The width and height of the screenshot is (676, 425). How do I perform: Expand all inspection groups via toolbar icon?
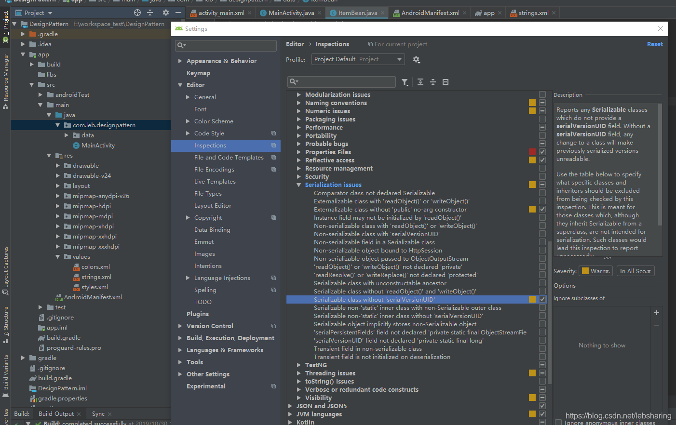pos(420,82)
